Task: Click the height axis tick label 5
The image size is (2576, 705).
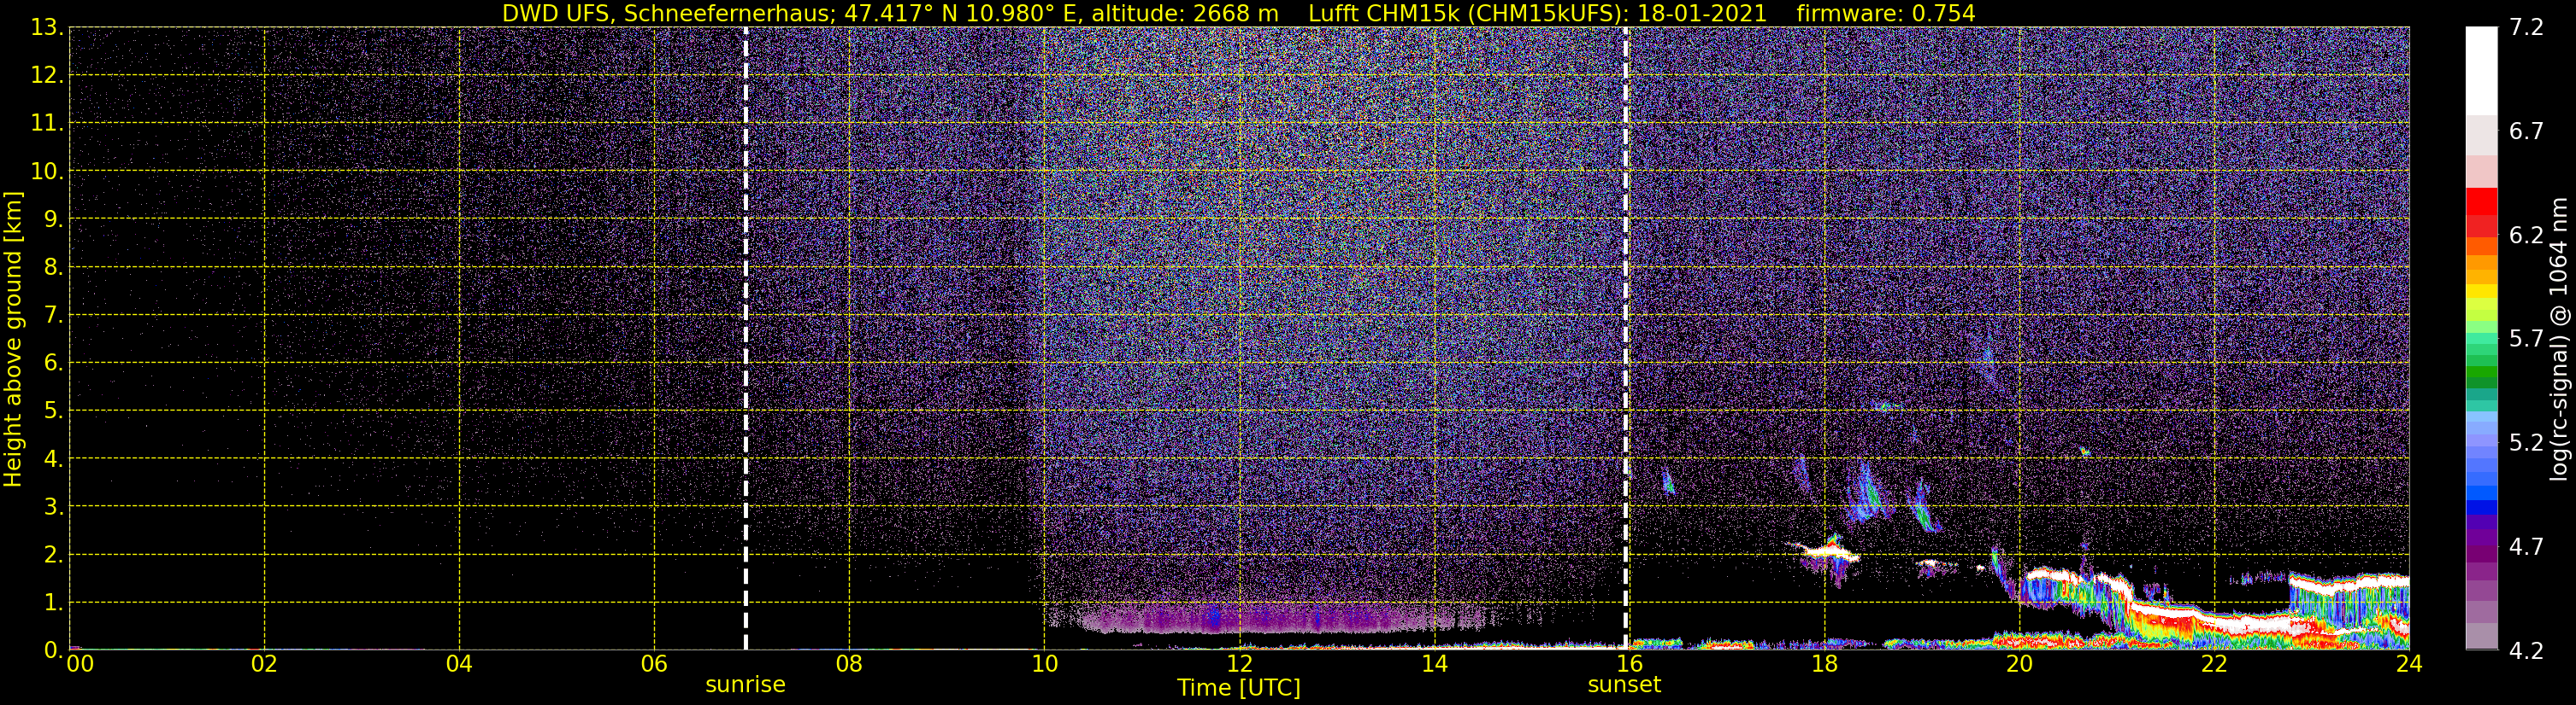Action: [52, 411]
